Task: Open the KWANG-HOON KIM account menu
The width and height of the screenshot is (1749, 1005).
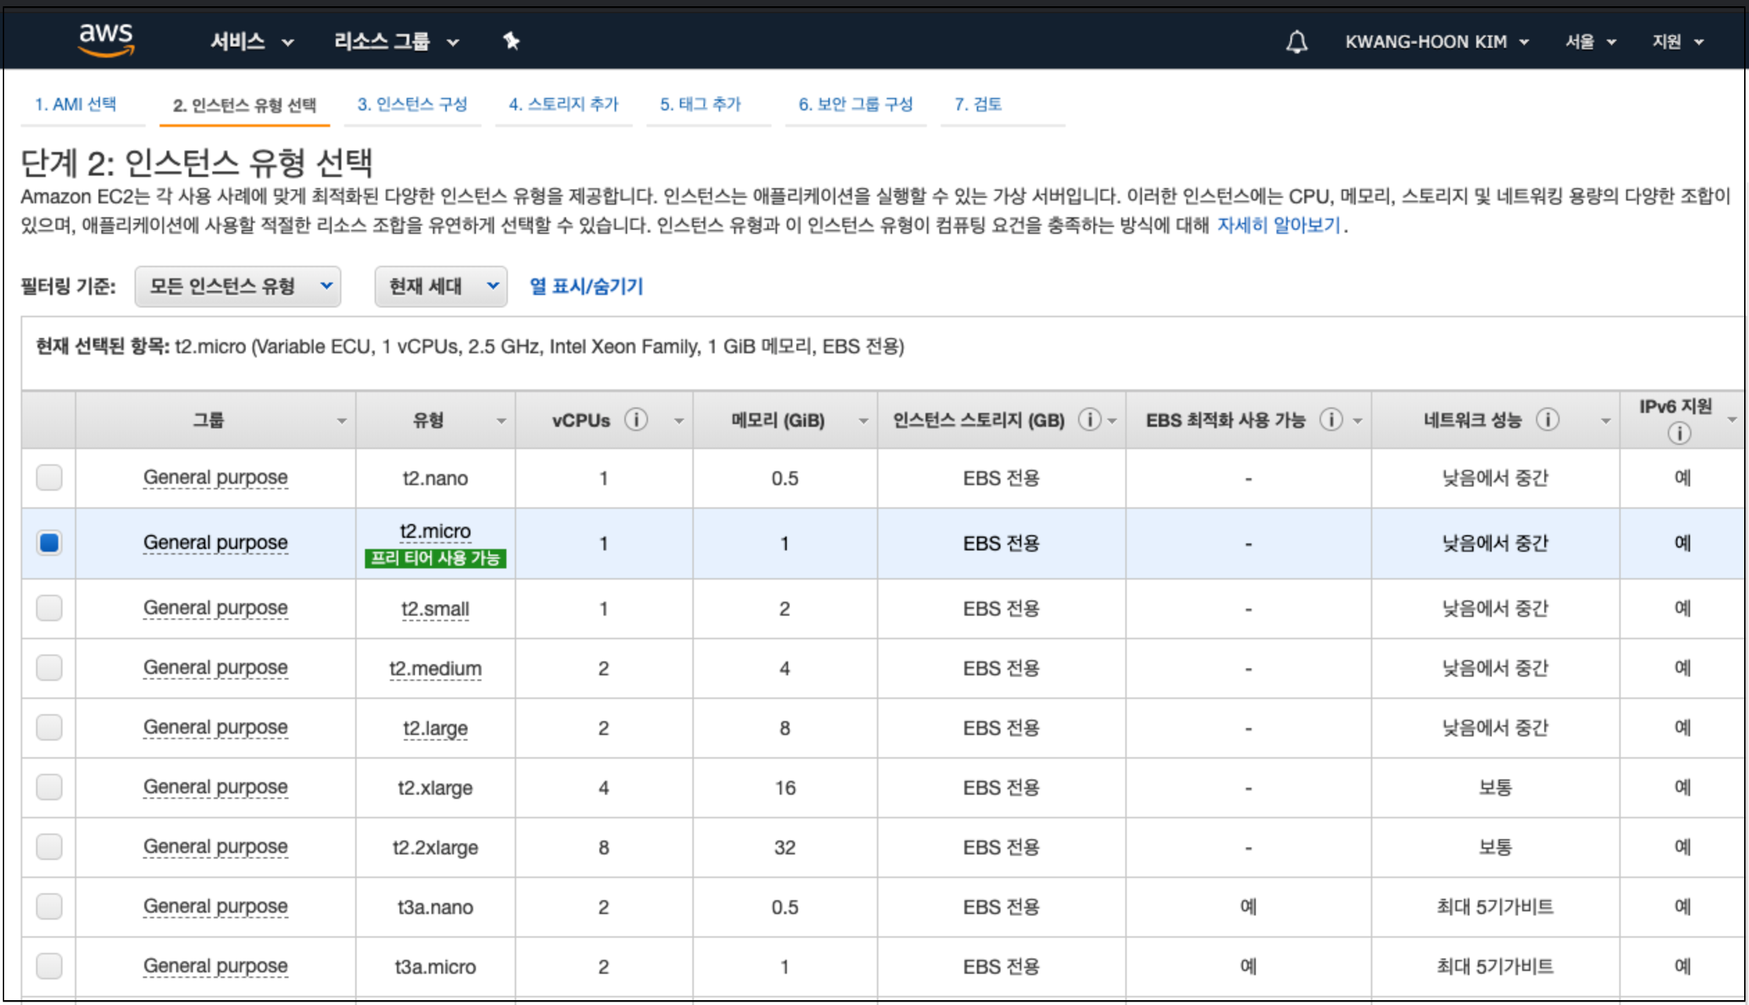Action: coord(1435,42)
